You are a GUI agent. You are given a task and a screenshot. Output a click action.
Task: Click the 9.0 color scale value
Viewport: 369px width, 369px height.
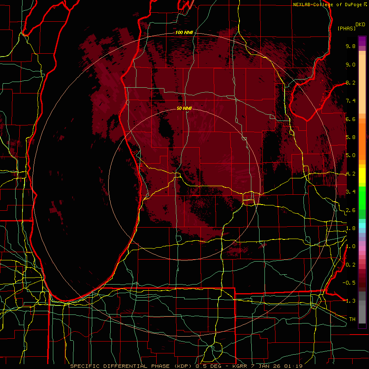pyautogui.click(x=351, y=64)
